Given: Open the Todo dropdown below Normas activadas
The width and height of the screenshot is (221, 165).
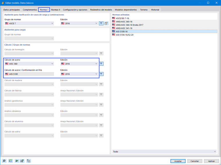Looking at the screenshot, I should 164,151.
